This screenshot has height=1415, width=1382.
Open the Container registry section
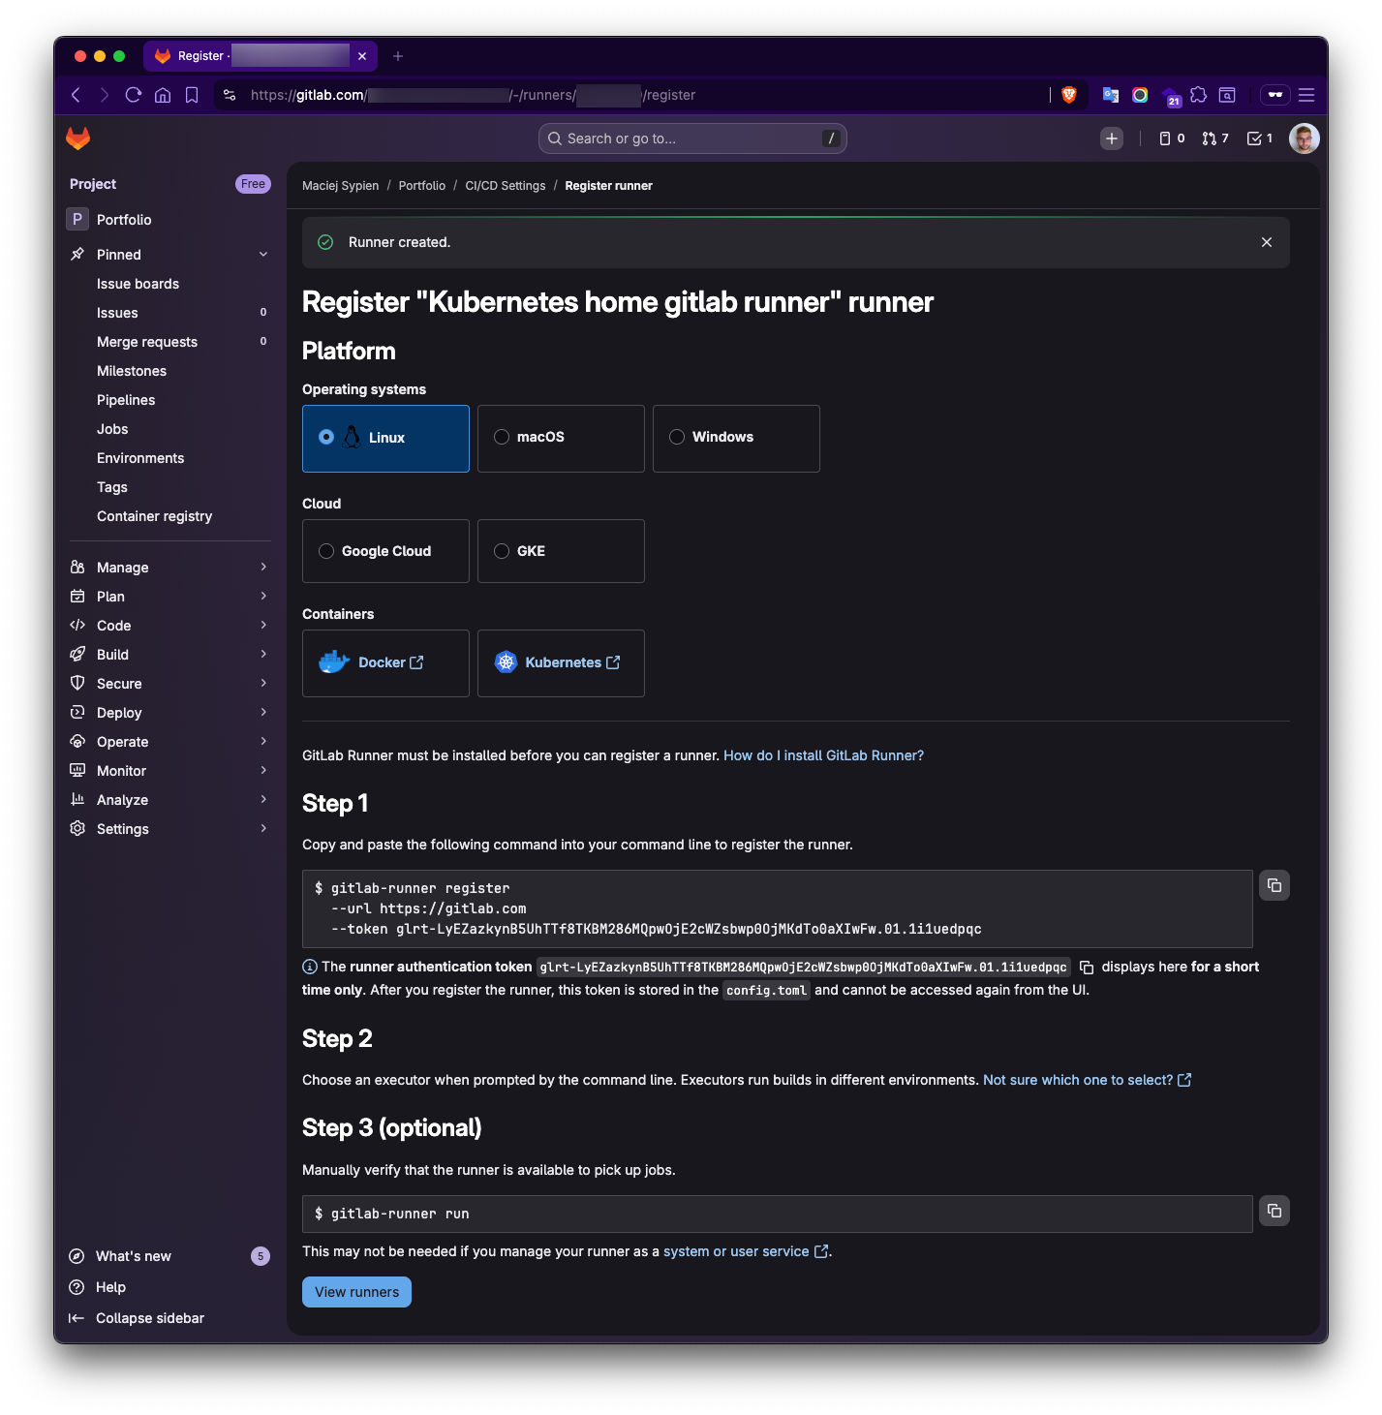(x=154, y=515)
